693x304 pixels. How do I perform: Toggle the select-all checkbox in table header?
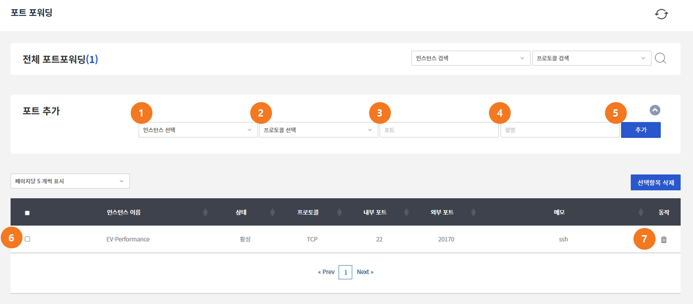pos(27,213)
